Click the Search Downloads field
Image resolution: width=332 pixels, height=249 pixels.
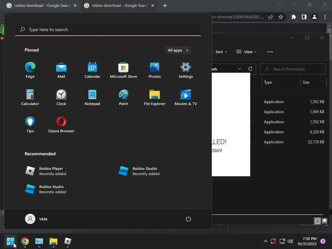click(x=293, y=69)
